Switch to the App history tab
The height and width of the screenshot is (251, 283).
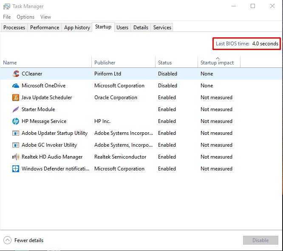[77, 28]
